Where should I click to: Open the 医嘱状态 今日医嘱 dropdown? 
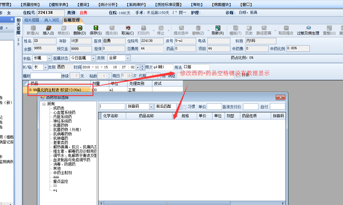pos(93,58)
